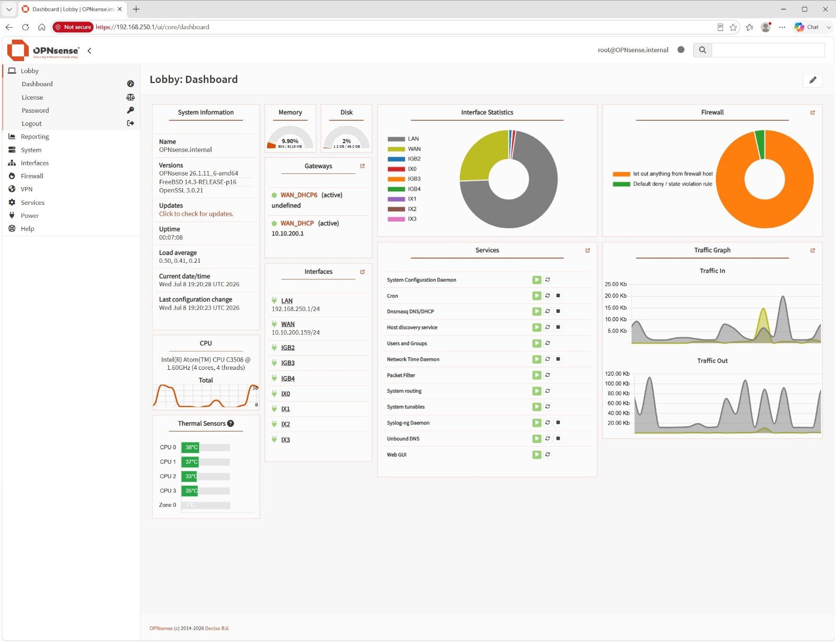Viewport: 836px width, 642px height.
Task: Stop the Unbound DNS service
Action: click(x=558, y=439)
